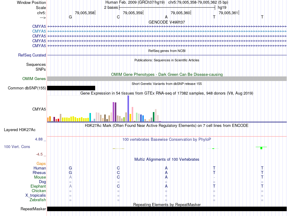The height and width of the screenshot is (216, 287).
Task: Click the tallest blue GTEx expression bar
Action: pos(128,108)
